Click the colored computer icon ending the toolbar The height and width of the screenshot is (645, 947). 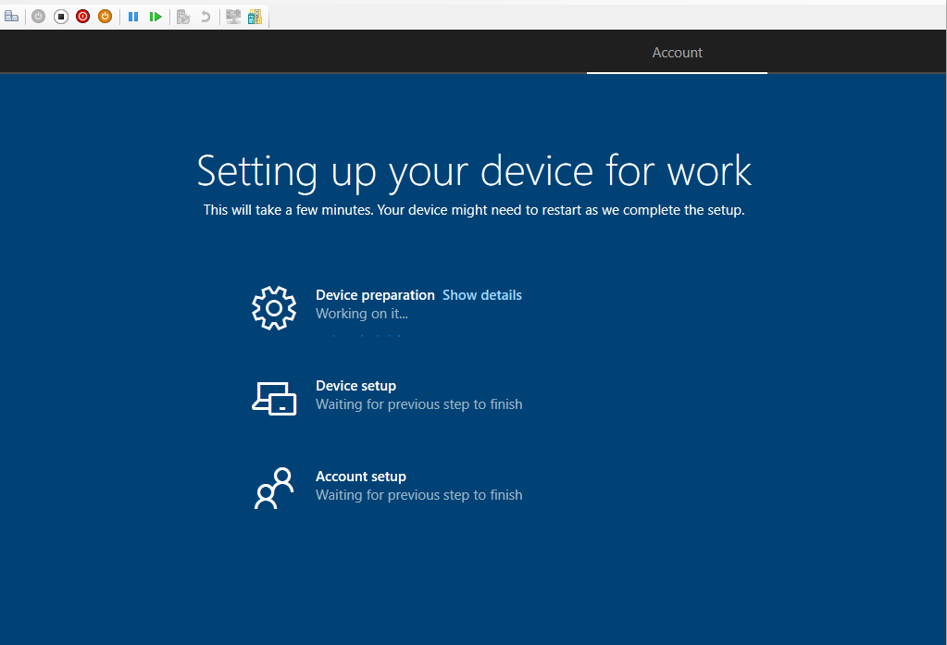[255, 17]
